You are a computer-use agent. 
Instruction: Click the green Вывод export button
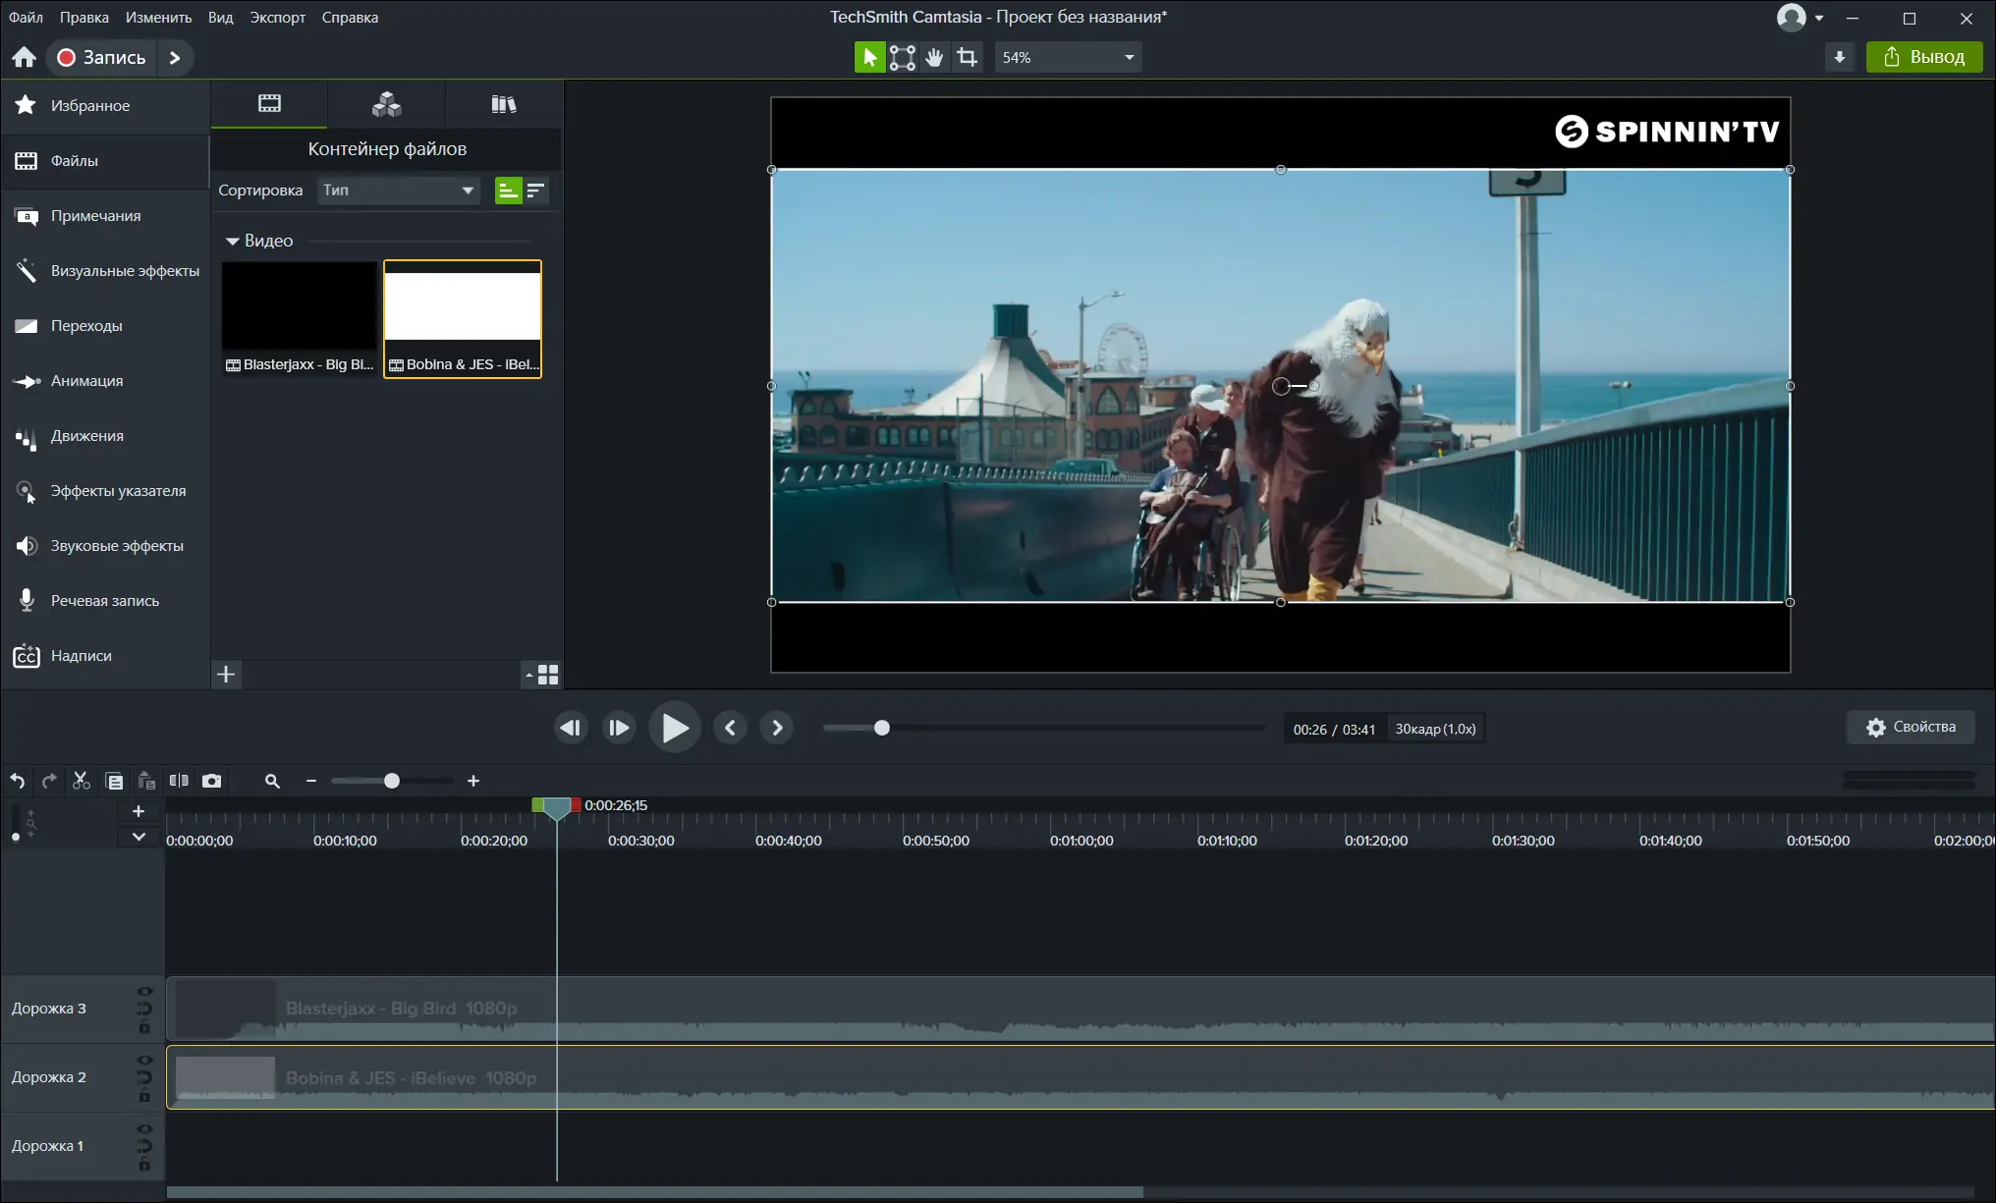[1924, 57]
